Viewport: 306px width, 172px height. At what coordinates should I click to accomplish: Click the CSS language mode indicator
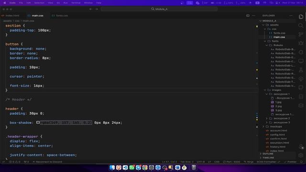(x=217, y=162)
